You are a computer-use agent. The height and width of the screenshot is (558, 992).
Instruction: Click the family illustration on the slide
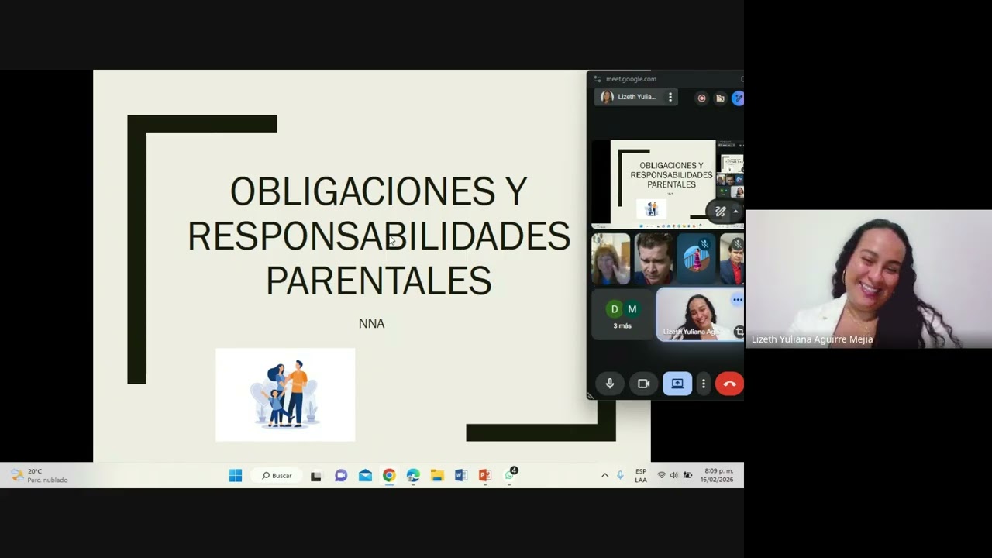(285, 394)
